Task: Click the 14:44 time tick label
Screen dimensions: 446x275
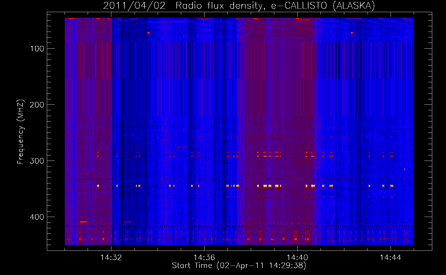Action: pos(390,257)
